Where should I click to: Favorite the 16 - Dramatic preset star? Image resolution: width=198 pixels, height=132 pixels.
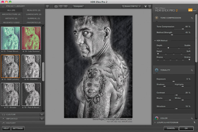coord(25,79)
